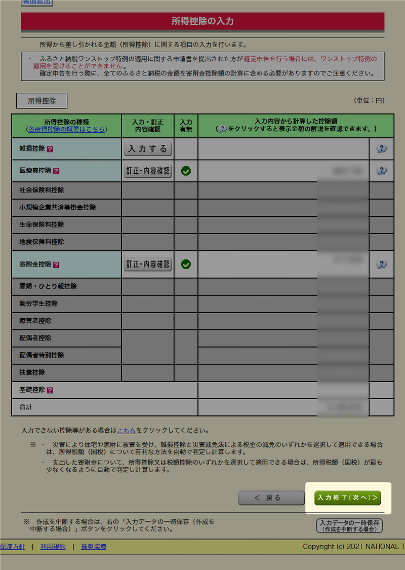
Task: Select the 所得控除 tab
Action: [x=42, y=101]
